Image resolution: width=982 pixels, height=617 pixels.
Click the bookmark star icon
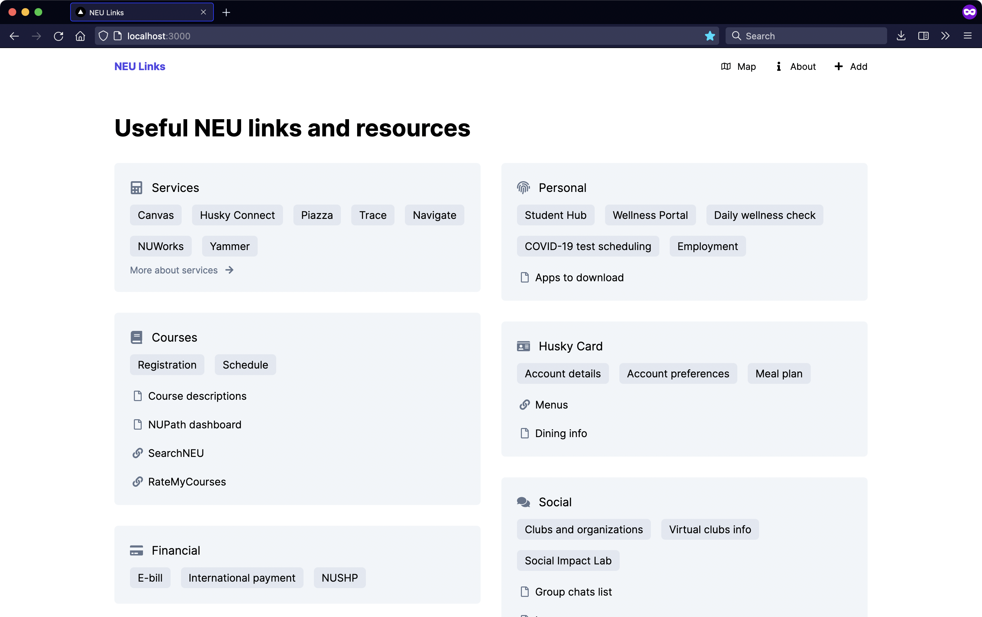pos(710,36)
